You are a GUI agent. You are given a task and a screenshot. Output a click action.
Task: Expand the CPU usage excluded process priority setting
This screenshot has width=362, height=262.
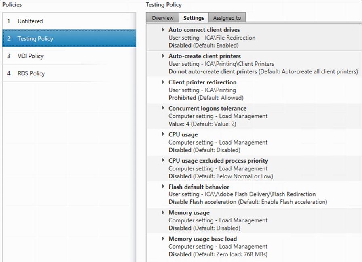tap(163, 161)
